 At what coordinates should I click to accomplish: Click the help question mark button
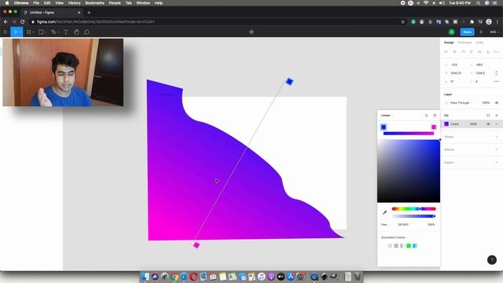492,259
